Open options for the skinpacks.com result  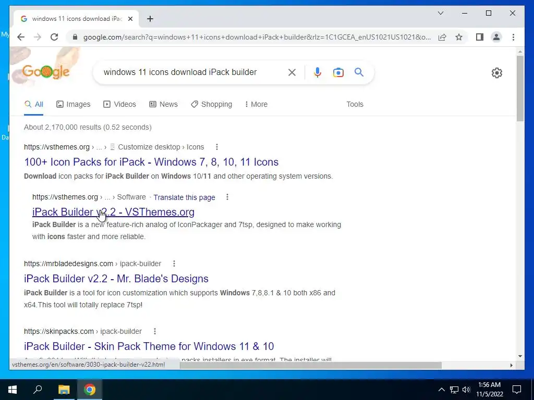(x=154, y=331)
